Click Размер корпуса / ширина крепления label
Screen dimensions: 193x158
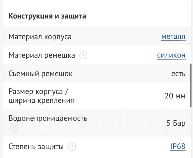point(41,96)
